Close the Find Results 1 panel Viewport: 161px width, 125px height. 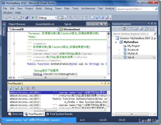click(109, 83)
